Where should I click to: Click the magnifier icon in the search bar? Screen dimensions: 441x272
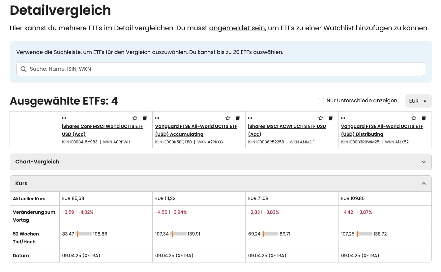coord(23,69)
